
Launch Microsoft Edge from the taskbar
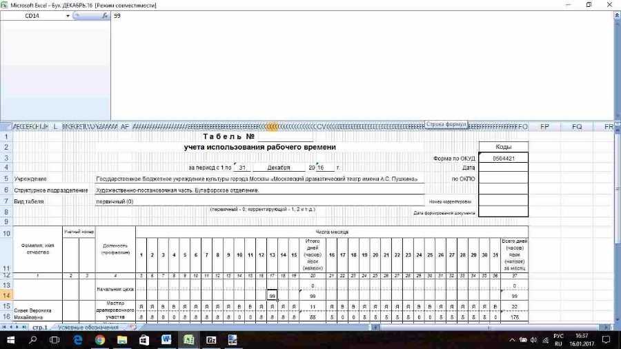tap(77, 339)
